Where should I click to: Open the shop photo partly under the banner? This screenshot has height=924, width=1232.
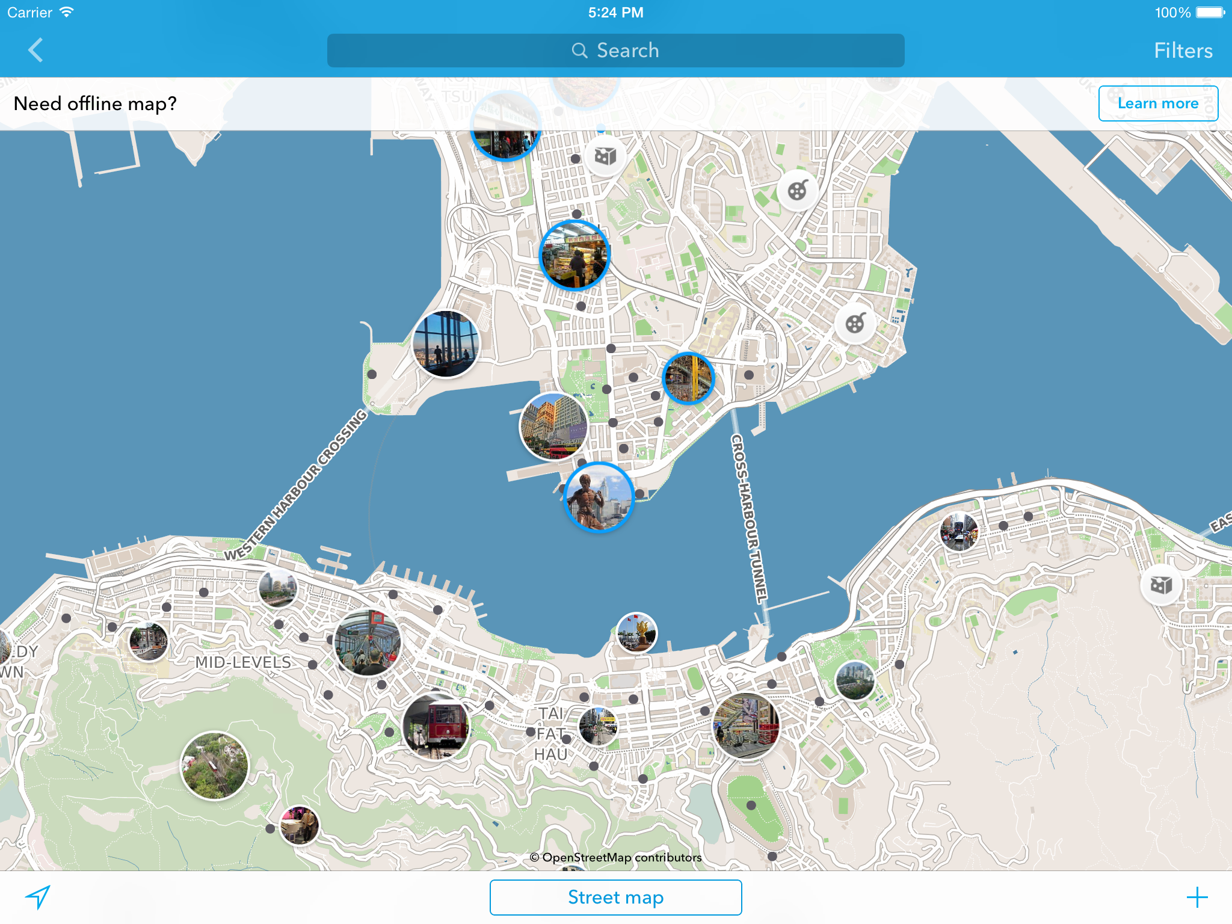pyautogui.click(x=505, y=127)
